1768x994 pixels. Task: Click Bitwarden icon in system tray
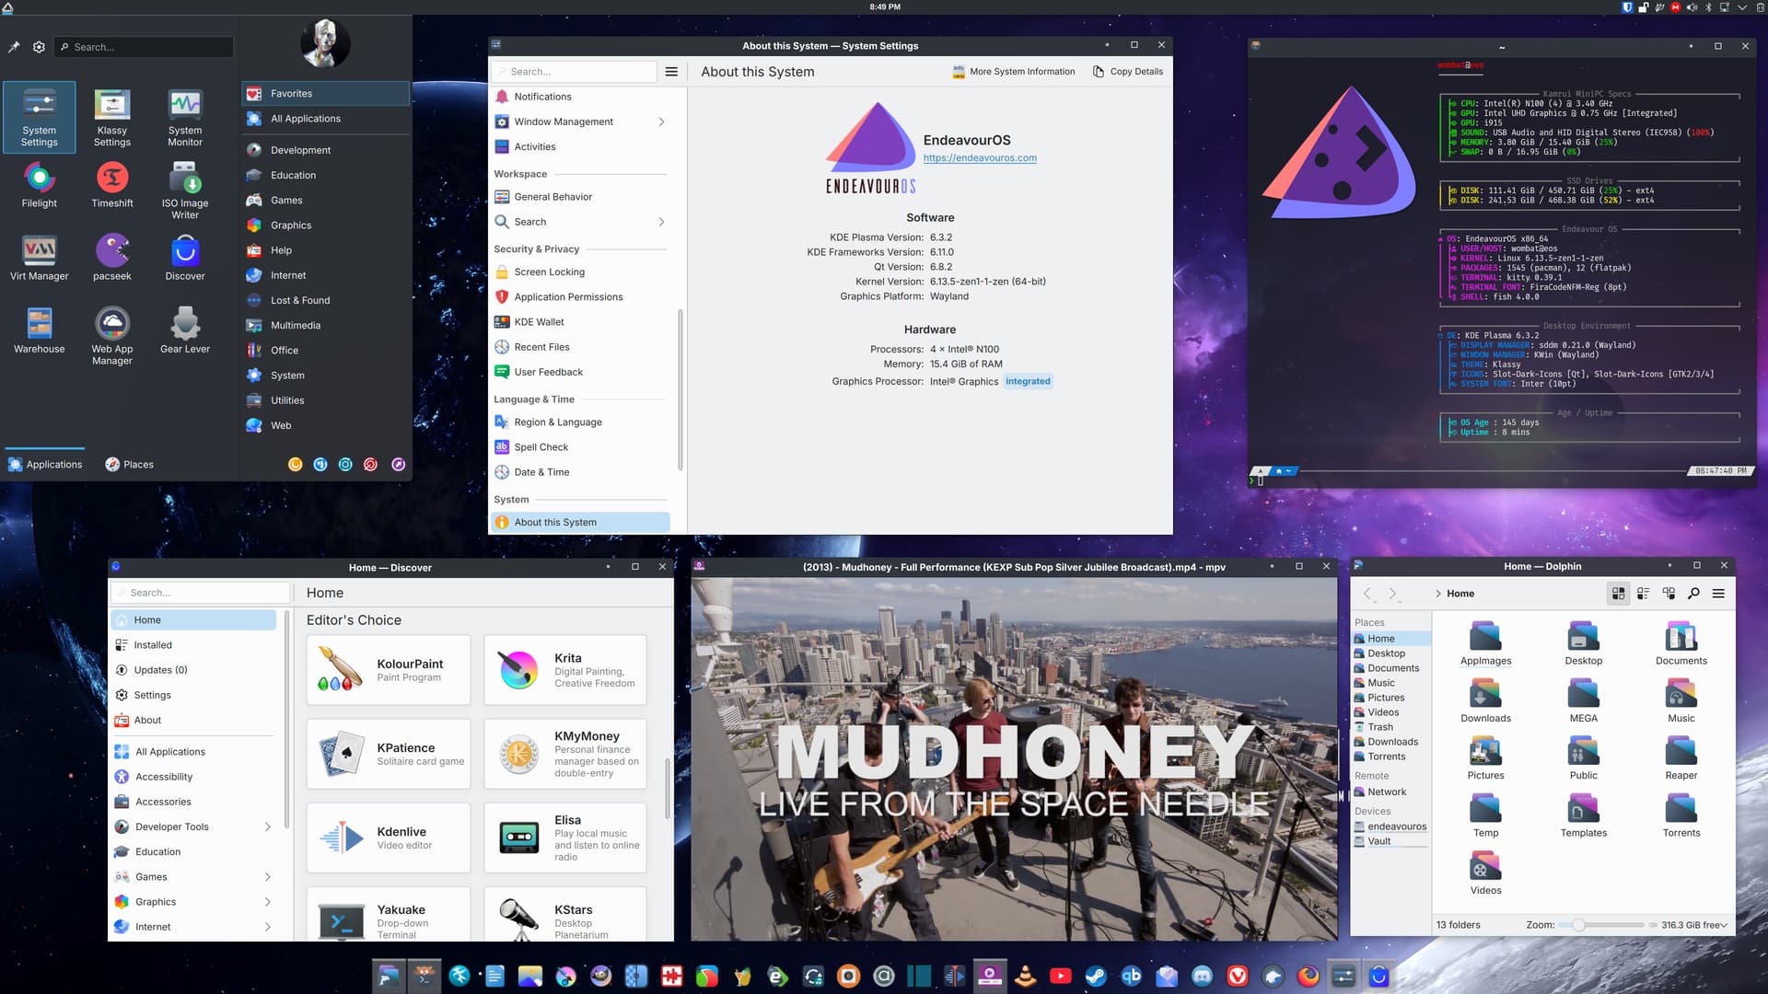pos(1627,7)
